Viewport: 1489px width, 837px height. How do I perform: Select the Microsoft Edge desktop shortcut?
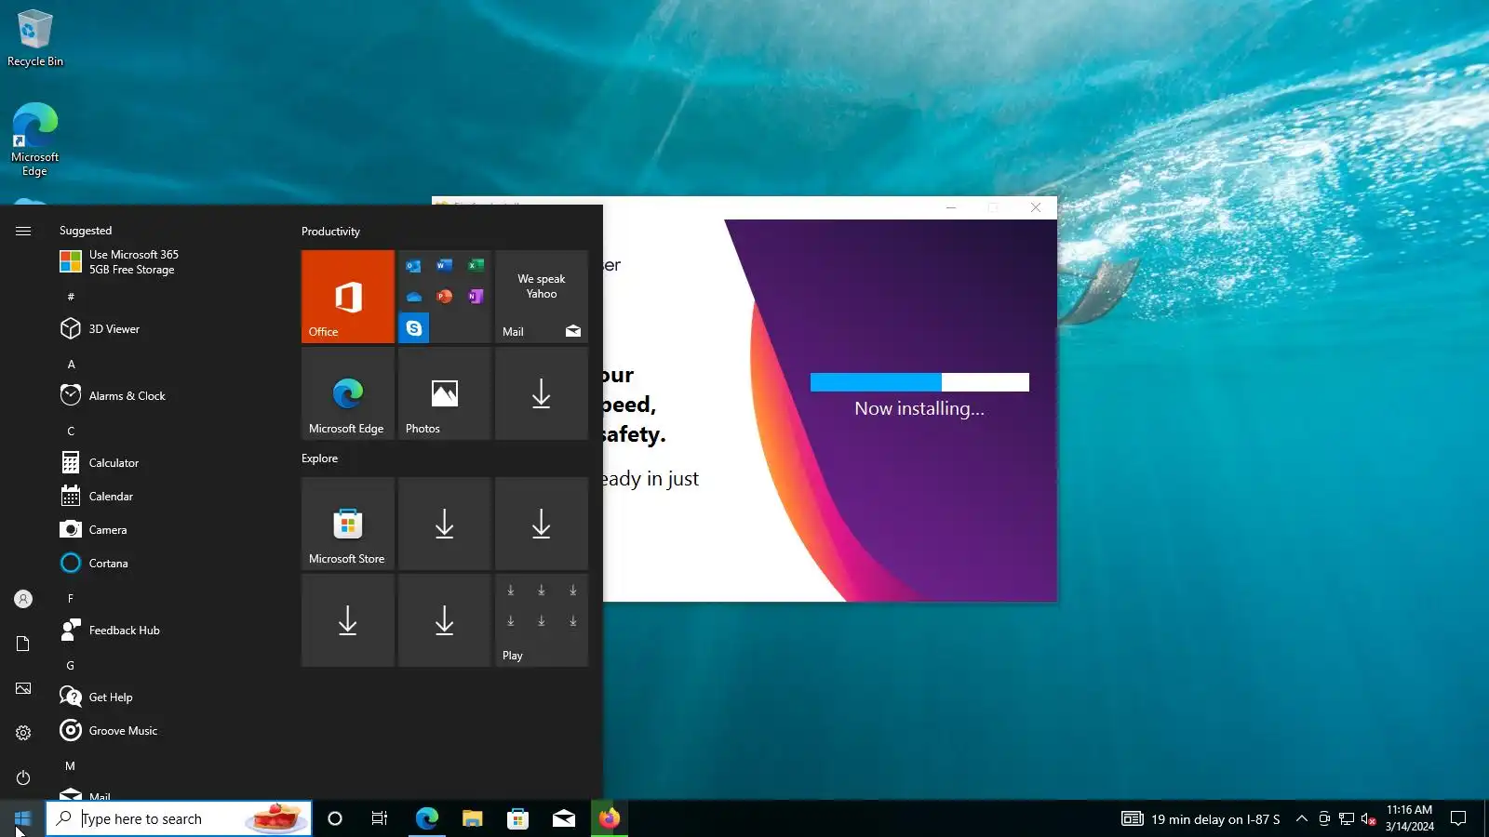coord(35,139)
